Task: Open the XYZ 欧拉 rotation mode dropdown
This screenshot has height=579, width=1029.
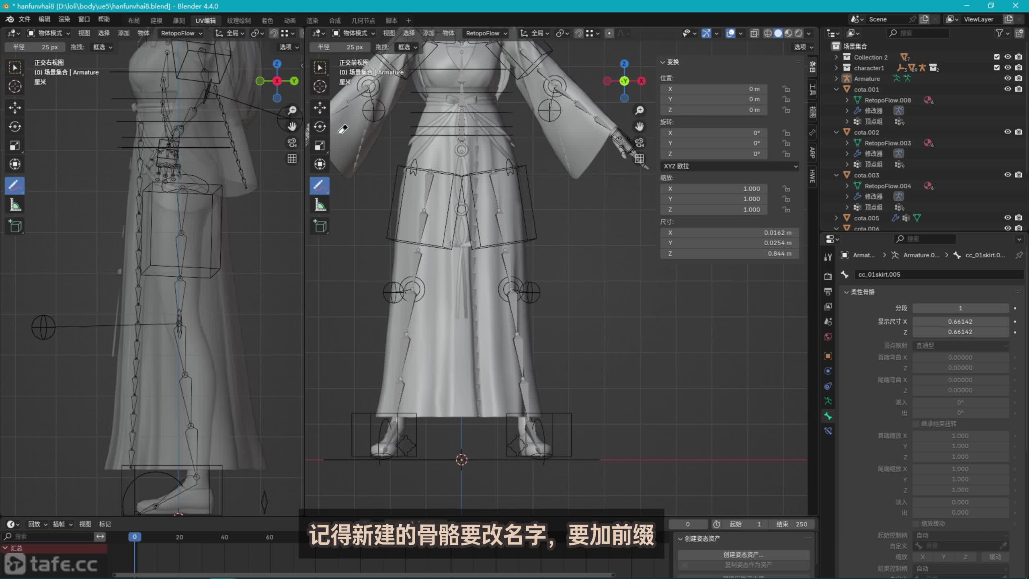Action: [729, 166]
